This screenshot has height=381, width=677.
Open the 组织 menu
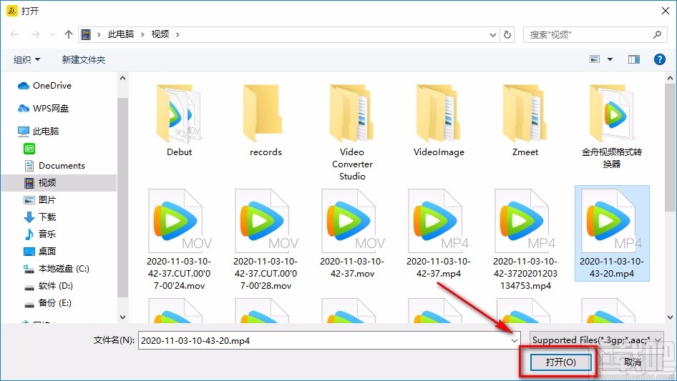coord(26,59)
